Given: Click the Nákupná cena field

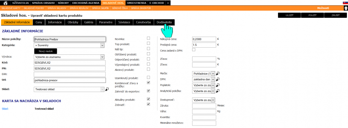Looking at the screenshot, I should 204,39.
